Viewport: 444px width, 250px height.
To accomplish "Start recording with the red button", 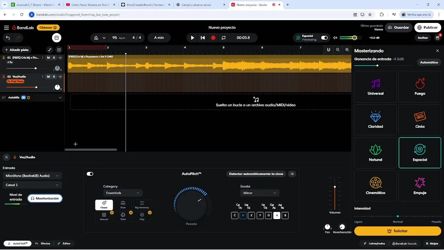I will [213, 37].
